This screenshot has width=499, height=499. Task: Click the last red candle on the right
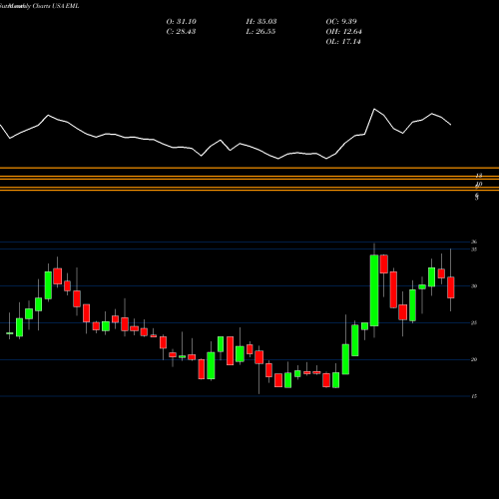click(x=451, y=287)
